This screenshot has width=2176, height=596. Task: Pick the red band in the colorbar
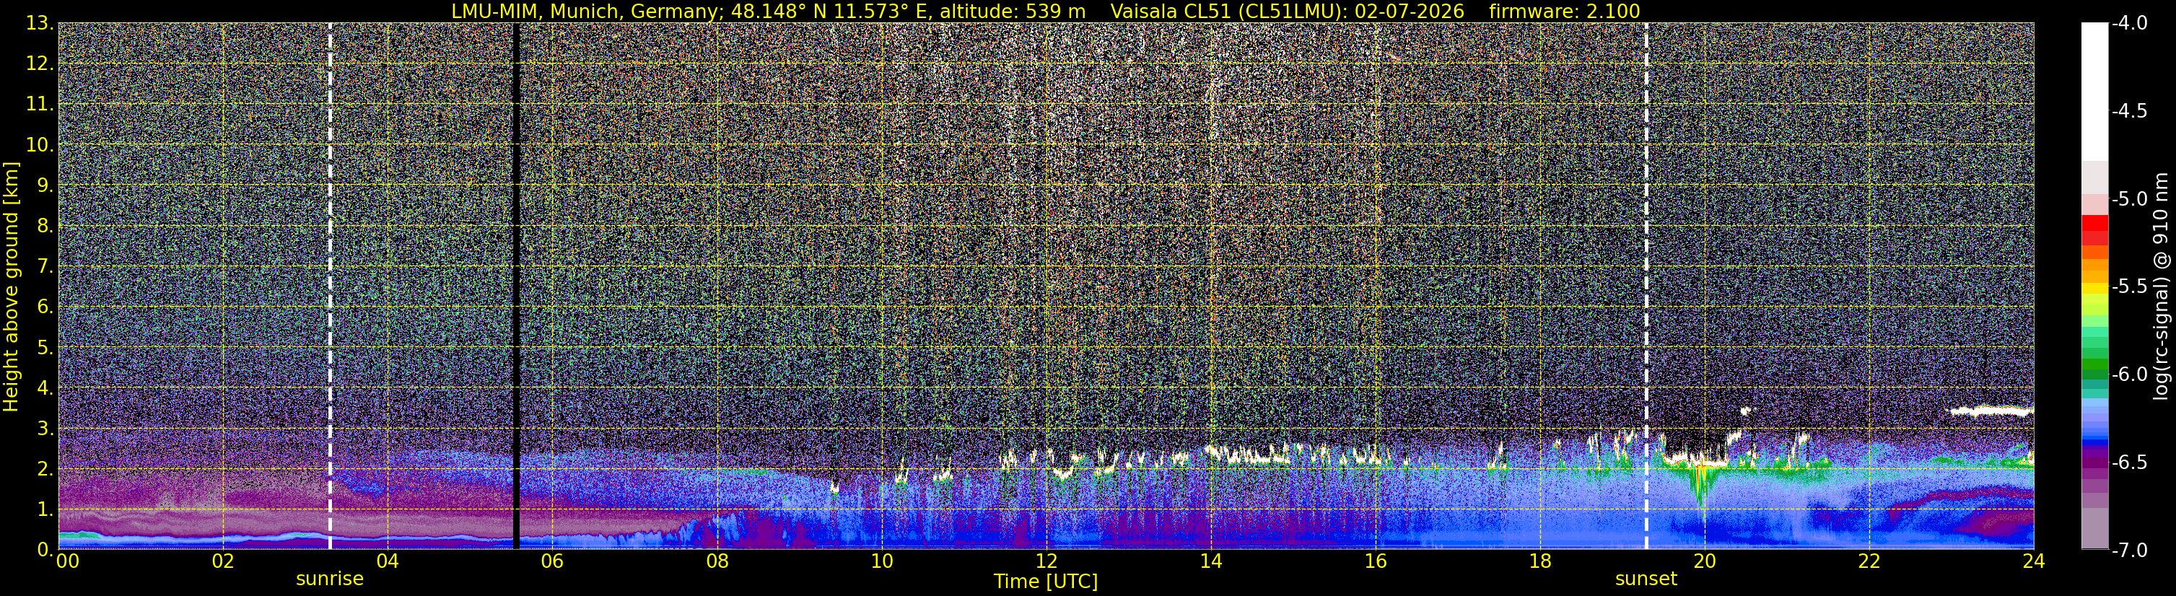coord(2094,229)
